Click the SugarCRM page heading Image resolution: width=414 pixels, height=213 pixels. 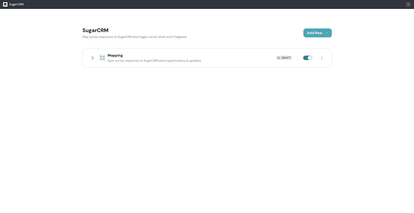95,30
